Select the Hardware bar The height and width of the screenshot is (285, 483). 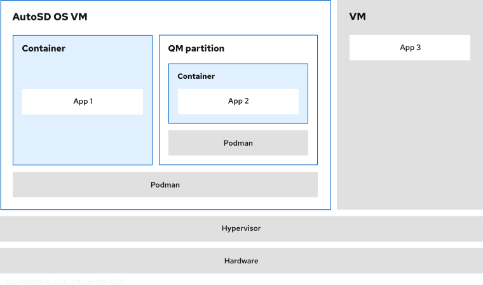click(241, 261)
